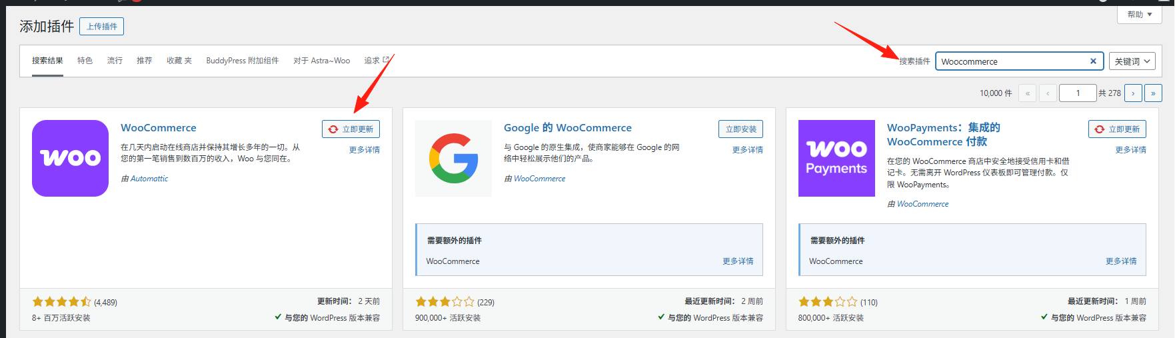Image resolution: width=1175 pixels, height=338 pixels.
Task: Click 上传插件 upload button
Action: (101, 27)
